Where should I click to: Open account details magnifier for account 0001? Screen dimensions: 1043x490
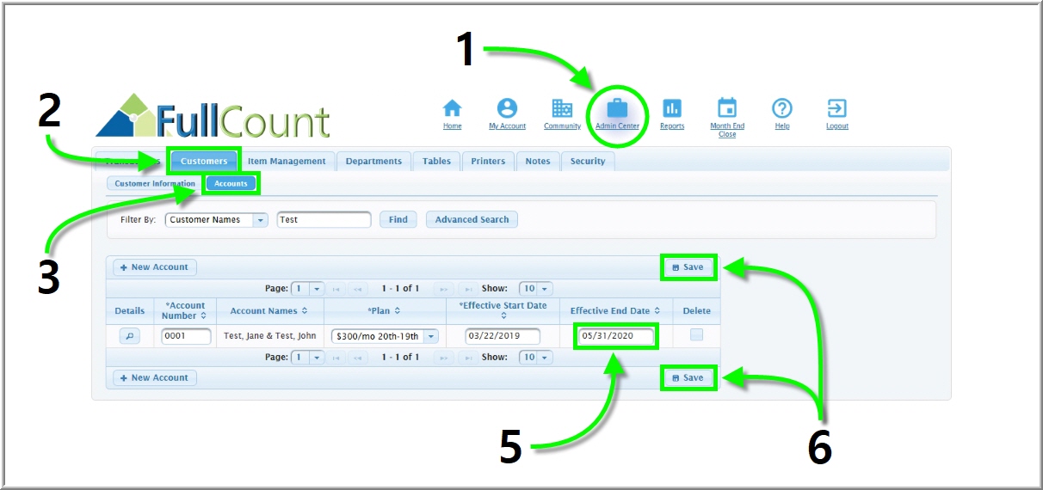[129, 336]
